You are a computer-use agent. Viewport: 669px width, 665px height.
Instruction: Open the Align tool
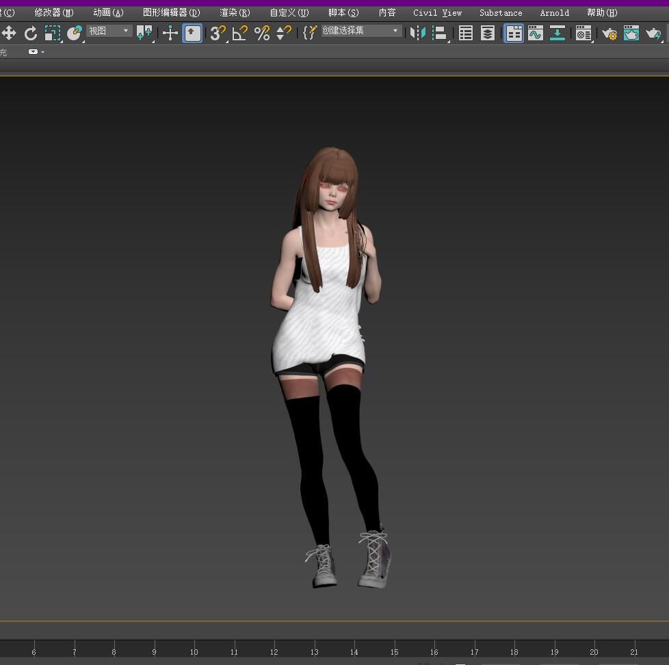[x=439, y=33]
